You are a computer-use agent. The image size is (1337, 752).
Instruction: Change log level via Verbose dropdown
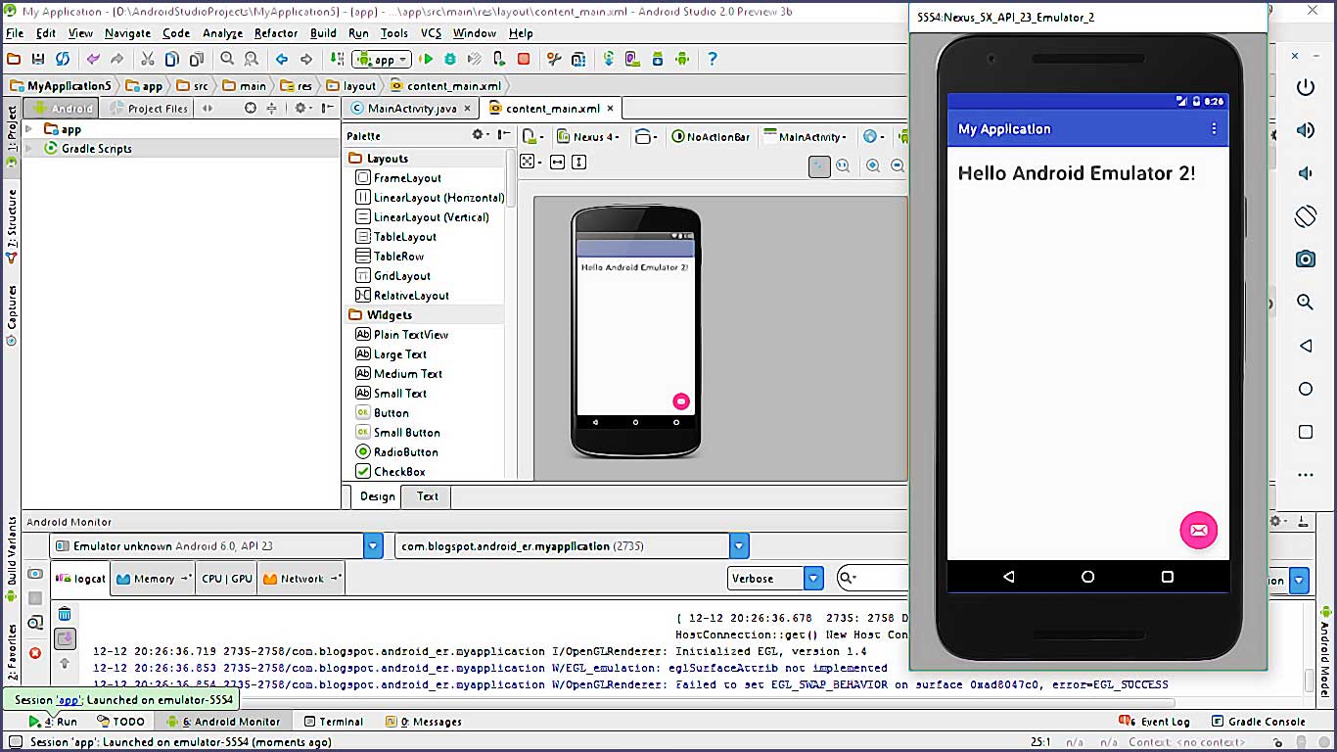(x=812, y=578)
